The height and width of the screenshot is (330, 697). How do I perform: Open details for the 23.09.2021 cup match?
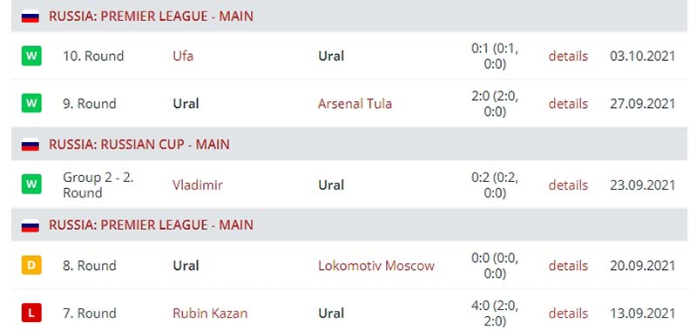point(568,185)
